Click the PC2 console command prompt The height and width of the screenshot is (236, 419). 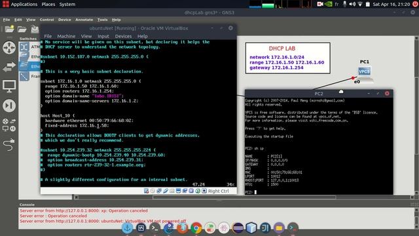point(251,192)
